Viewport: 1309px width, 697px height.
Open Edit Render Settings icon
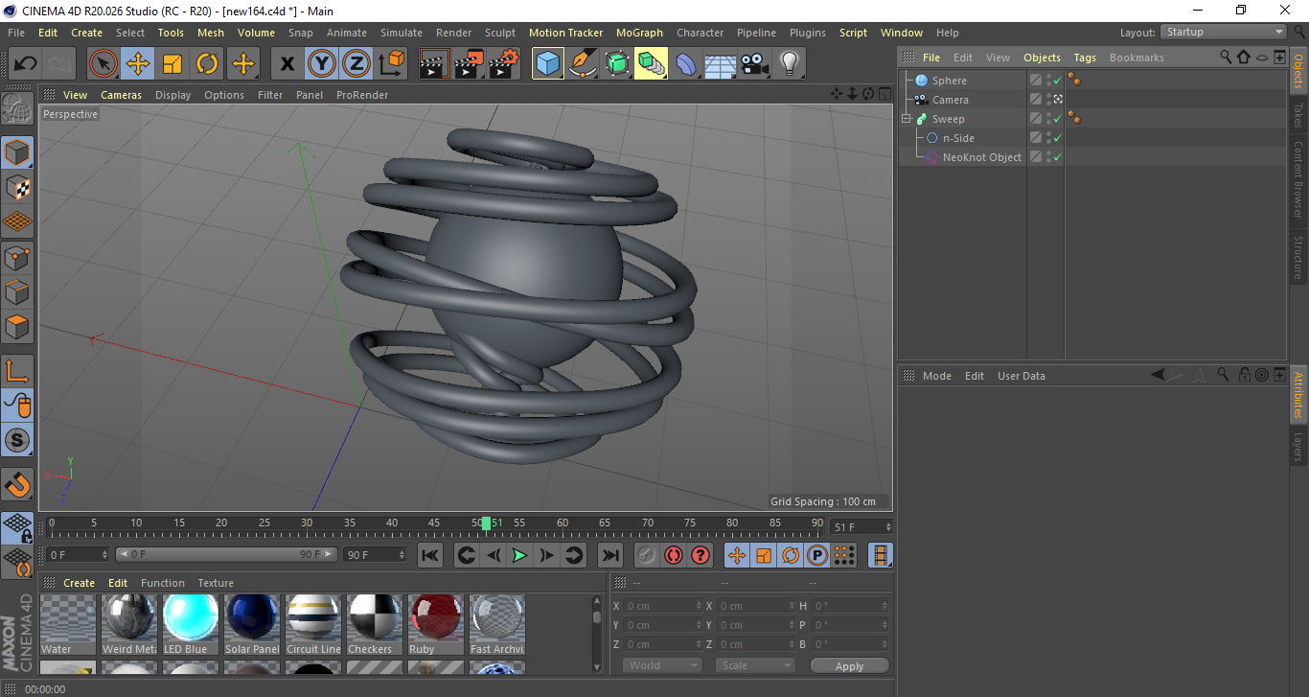tap(504, 64)
